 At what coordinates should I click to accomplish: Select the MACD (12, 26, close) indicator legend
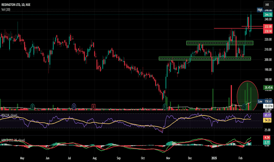[13, 140]
